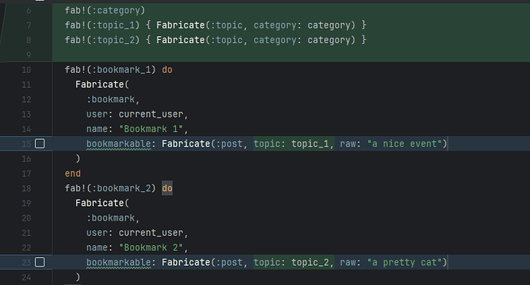Screen dimensions: 530x285
Task: Select gutter line number 11
Action: pyautogui.click(x=26, y=85)
